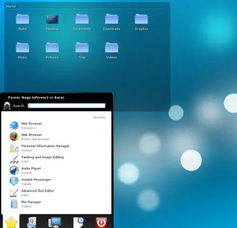Screen dimensions: 237x228
Task: Switch to the Favorites star tab
Action: 11,222
